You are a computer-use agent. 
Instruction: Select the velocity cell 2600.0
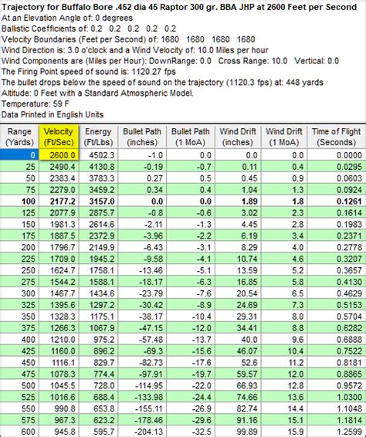tap(59, 155)
